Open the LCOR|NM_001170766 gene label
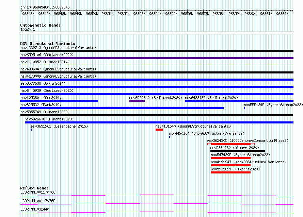 [x=38, y=192]
